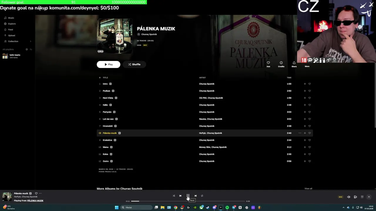Viewport: 376px width, 211px height.
Task: Play the album with Play button
Action: pyautogui.click(x=108, y=64)
